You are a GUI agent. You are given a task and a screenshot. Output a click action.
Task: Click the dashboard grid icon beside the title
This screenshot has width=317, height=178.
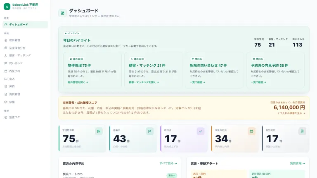(x=62, y=13)
